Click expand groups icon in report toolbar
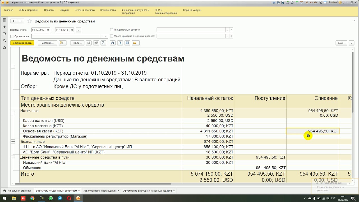359x202 pixels. [x=96, y=43]
